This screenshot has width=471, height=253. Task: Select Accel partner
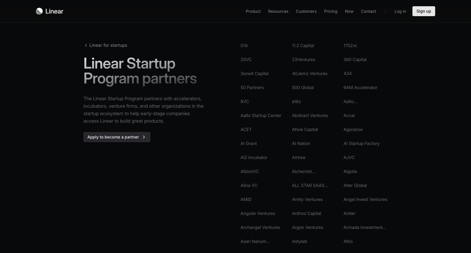pyautogui.click(x=349, y=116)
